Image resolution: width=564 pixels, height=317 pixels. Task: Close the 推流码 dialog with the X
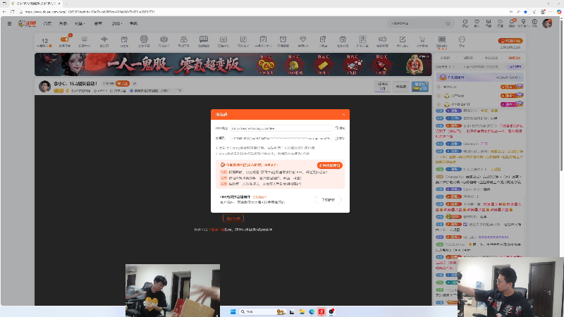pyautogui.click(x=343, y=115)
